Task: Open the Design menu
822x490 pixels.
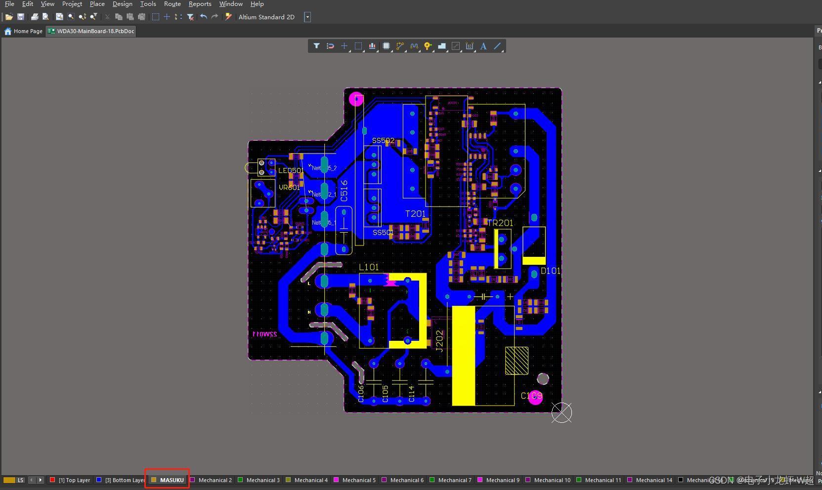Action: (122, 4)
